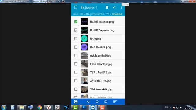Viewport: 196px width, 110px height.
Task: Check the XSPL_NulEFE.jpg checkbox
Action: (76, 72)
